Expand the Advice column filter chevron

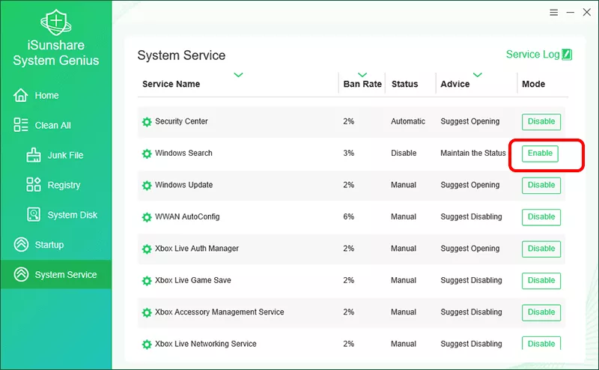477,75
